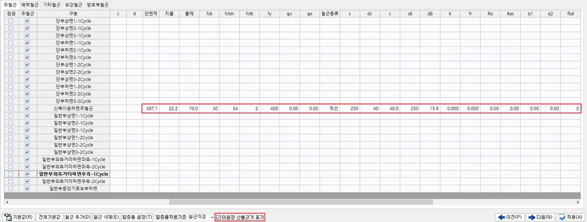Select the 신축이음하면주철근 row label
The height and width of the screenshot is (222, 587).
tap(73, 109)
